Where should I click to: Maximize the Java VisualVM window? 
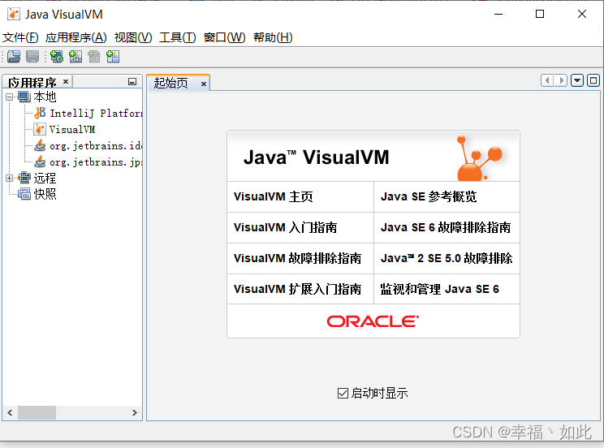tap(540, 15)
